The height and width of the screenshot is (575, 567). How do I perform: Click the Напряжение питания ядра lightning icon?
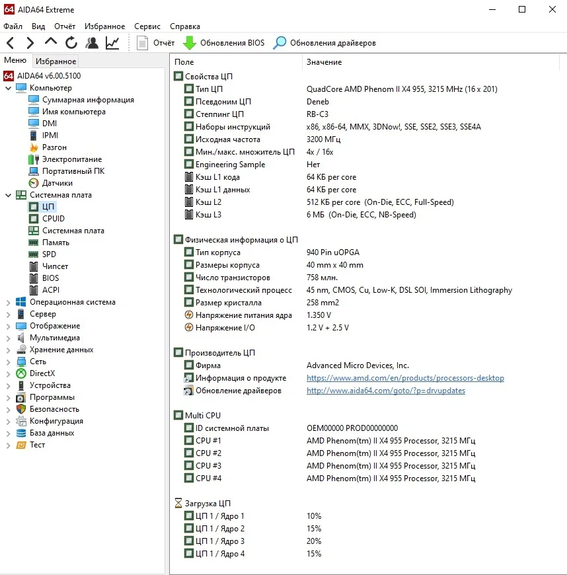pos(189,315)
